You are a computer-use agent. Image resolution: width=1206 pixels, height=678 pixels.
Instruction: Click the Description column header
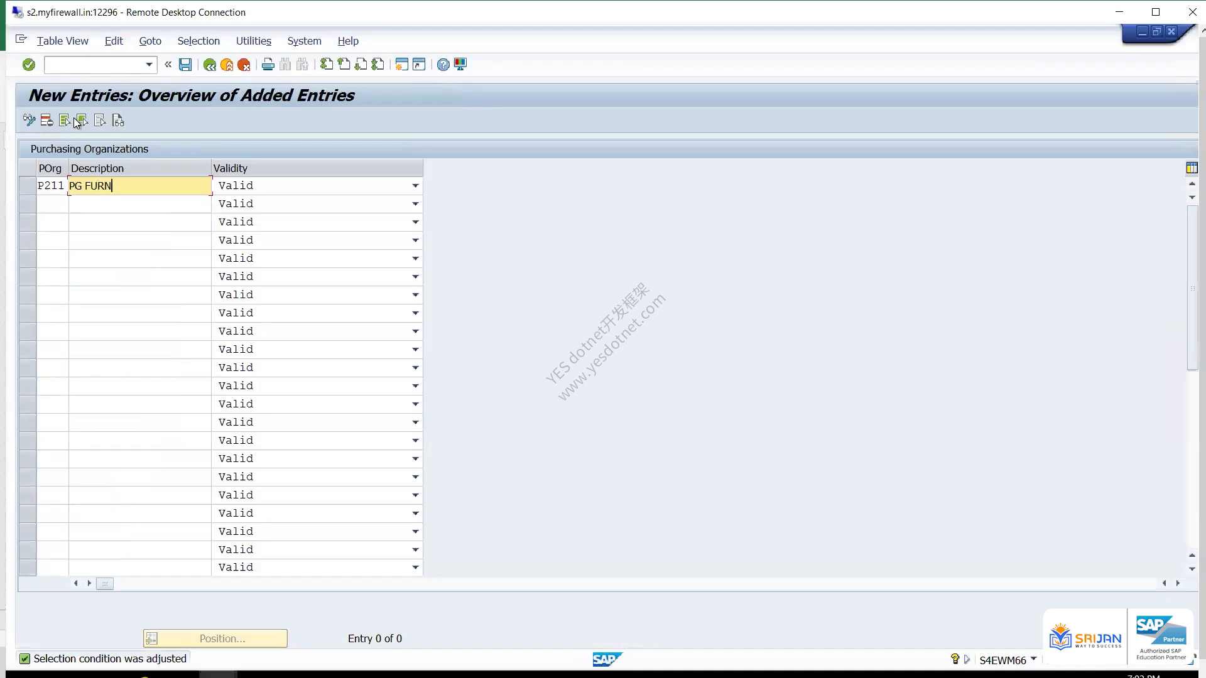pos(140,168)
